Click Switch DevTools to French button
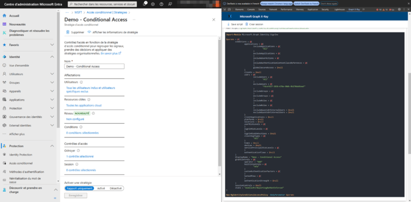This screenshot has height=202, width=411. coord(306,4)
